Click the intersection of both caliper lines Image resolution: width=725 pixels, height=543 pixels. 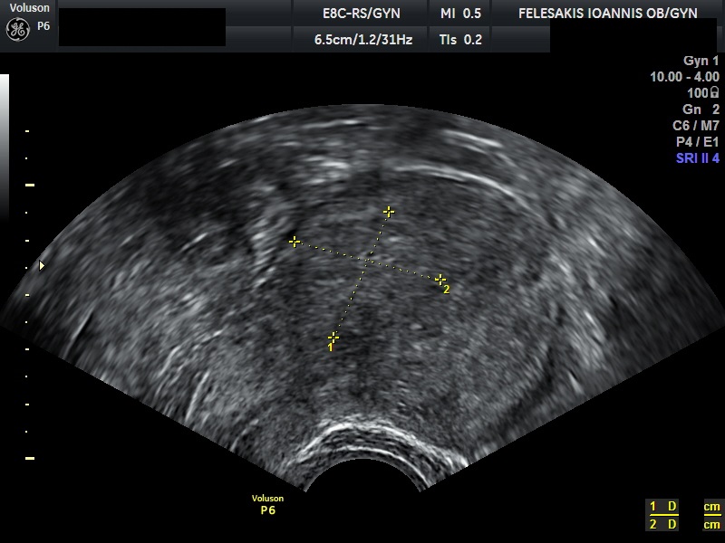click(x=368, y=262)
